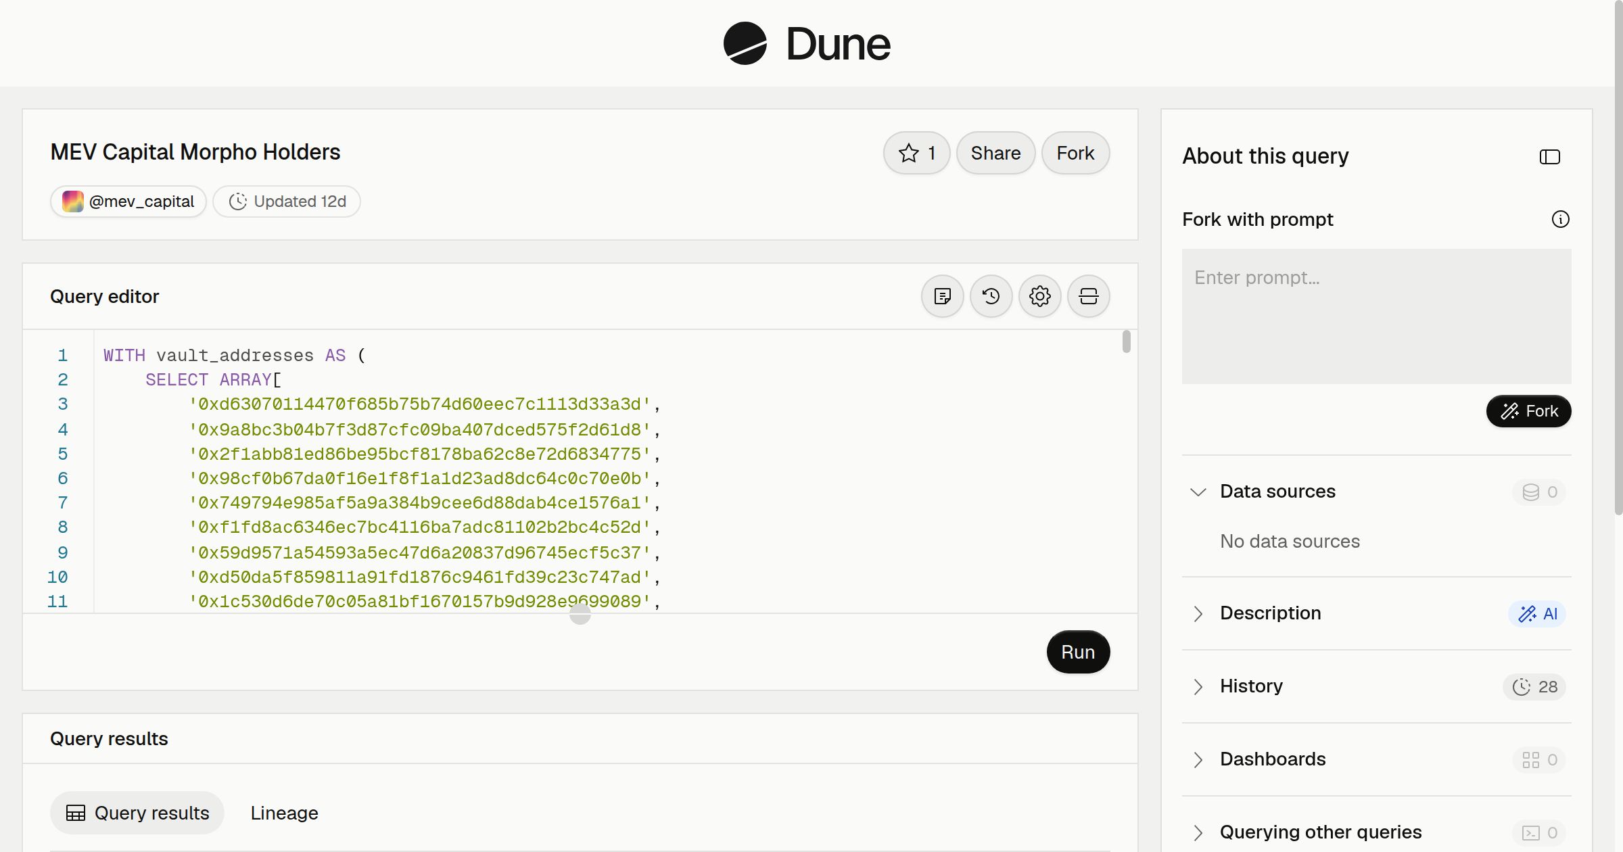Click the address starting 0x9a8bc3b04b7f on line 4

(x=419, y=429)
